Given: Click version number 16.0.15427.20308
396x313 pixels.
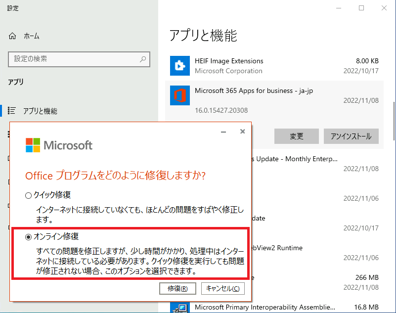Looking at the screenshot, I should 221,110.
